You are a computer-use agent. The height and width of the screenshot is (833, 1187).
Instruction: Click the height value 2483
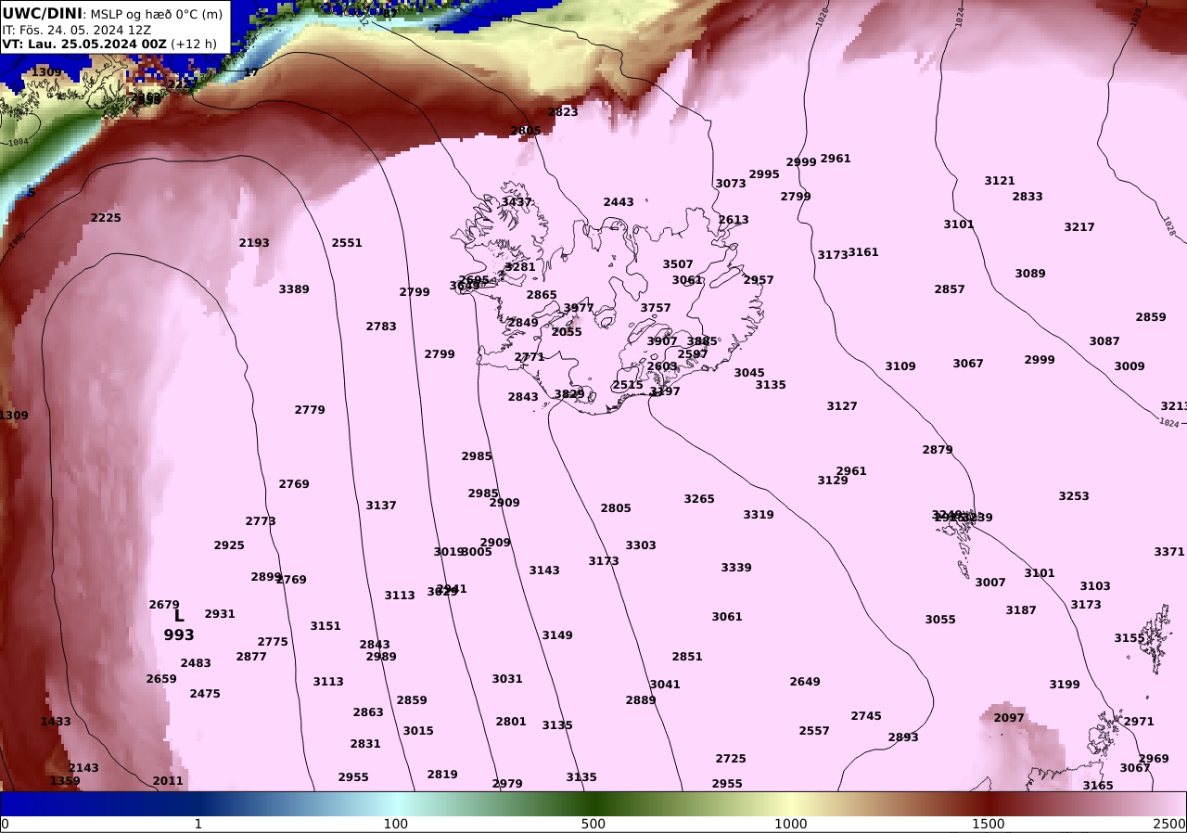[196, 663]
